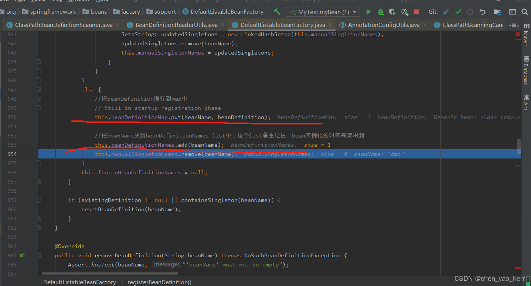Click beanDefinitionMap on line 950

(x=140, y=117)
